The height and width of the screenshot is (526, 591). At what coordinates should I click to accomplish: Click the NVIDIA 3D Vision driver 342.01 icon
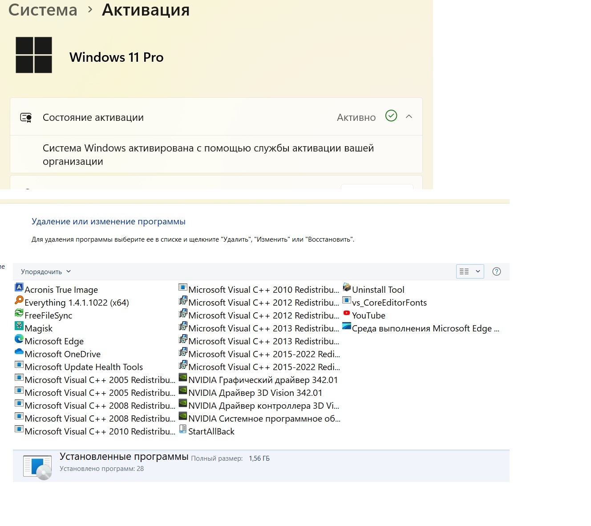coord(183,391)
